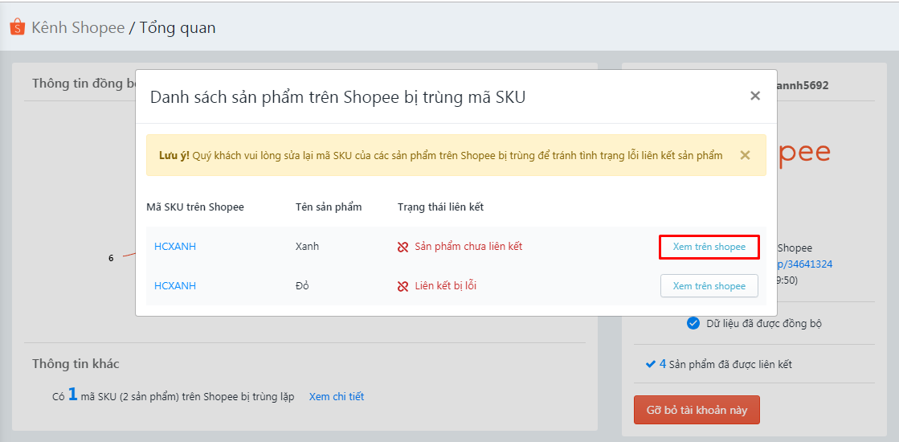Click 4 Sản phẩm đã được liên kết text
Image resolution: width=899 pixels, height=442 pixels.
click(x=725, y=364)
